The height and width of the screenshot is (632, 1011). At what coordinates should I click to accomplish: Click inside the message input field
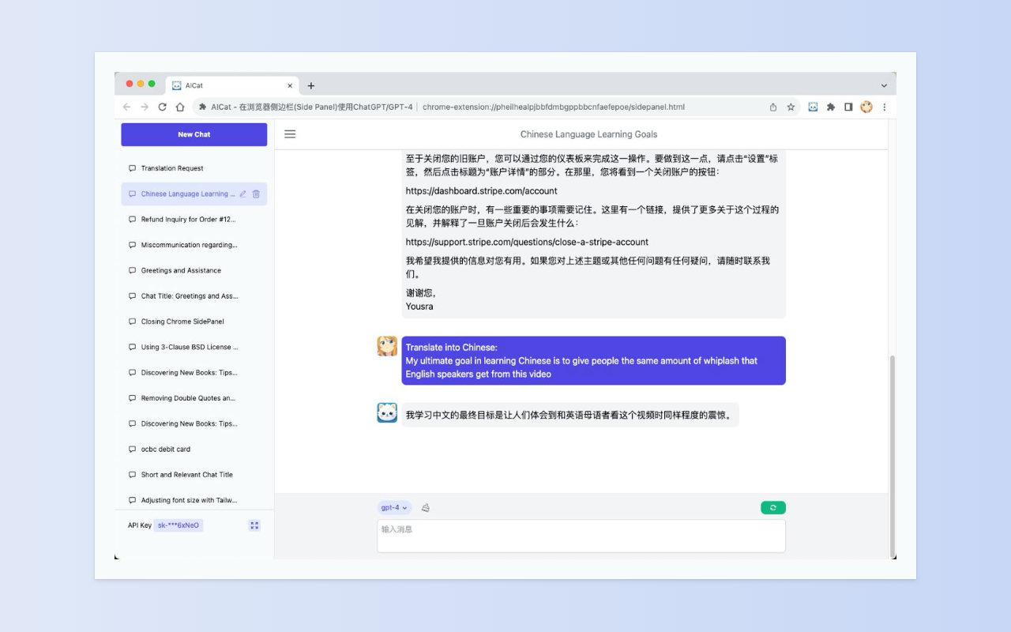click(581, 536)
